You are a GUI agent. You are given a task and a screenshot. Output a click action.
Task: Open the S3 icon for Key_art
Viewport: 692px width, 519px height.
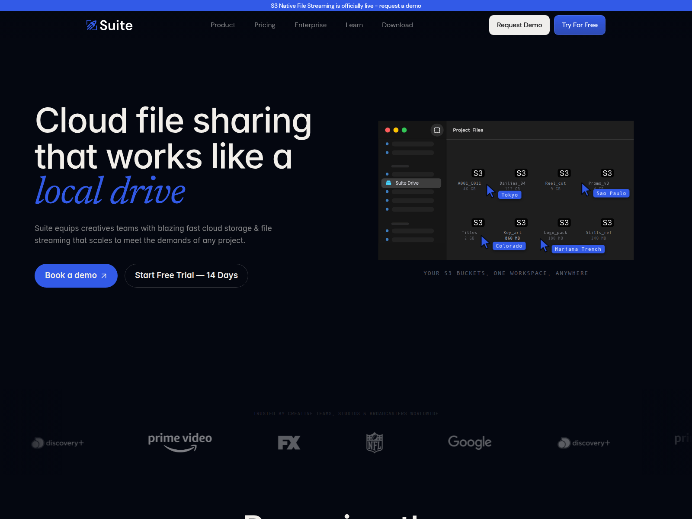pos(521,222)
